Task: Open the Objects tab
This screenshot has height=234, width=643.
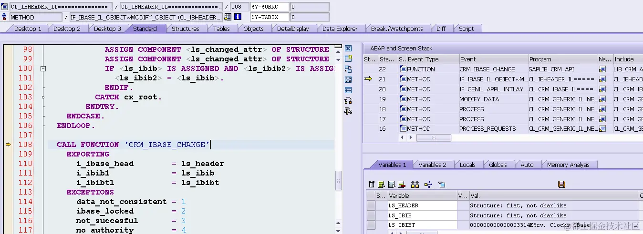Action: [x=253, y=29]
